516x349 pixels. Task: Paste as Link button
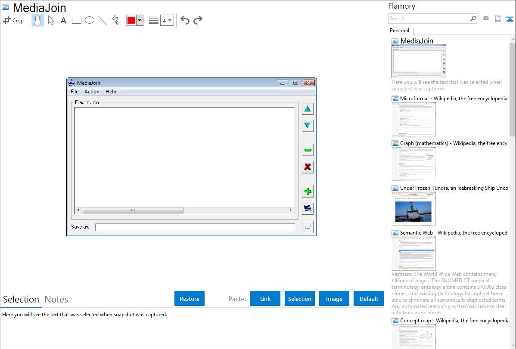[x=265, y=299]
